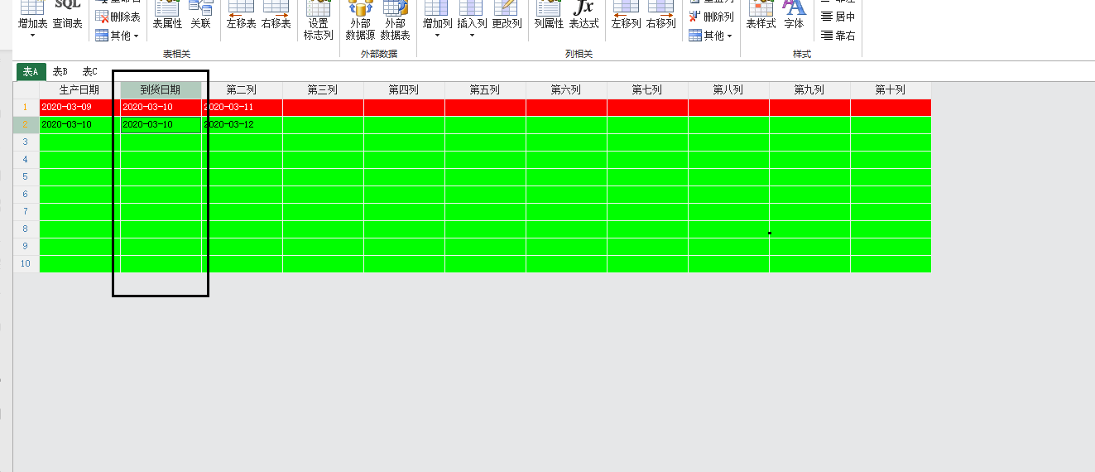
Task: Open 外部数据源 external data source
Action: tap(360, 20)
